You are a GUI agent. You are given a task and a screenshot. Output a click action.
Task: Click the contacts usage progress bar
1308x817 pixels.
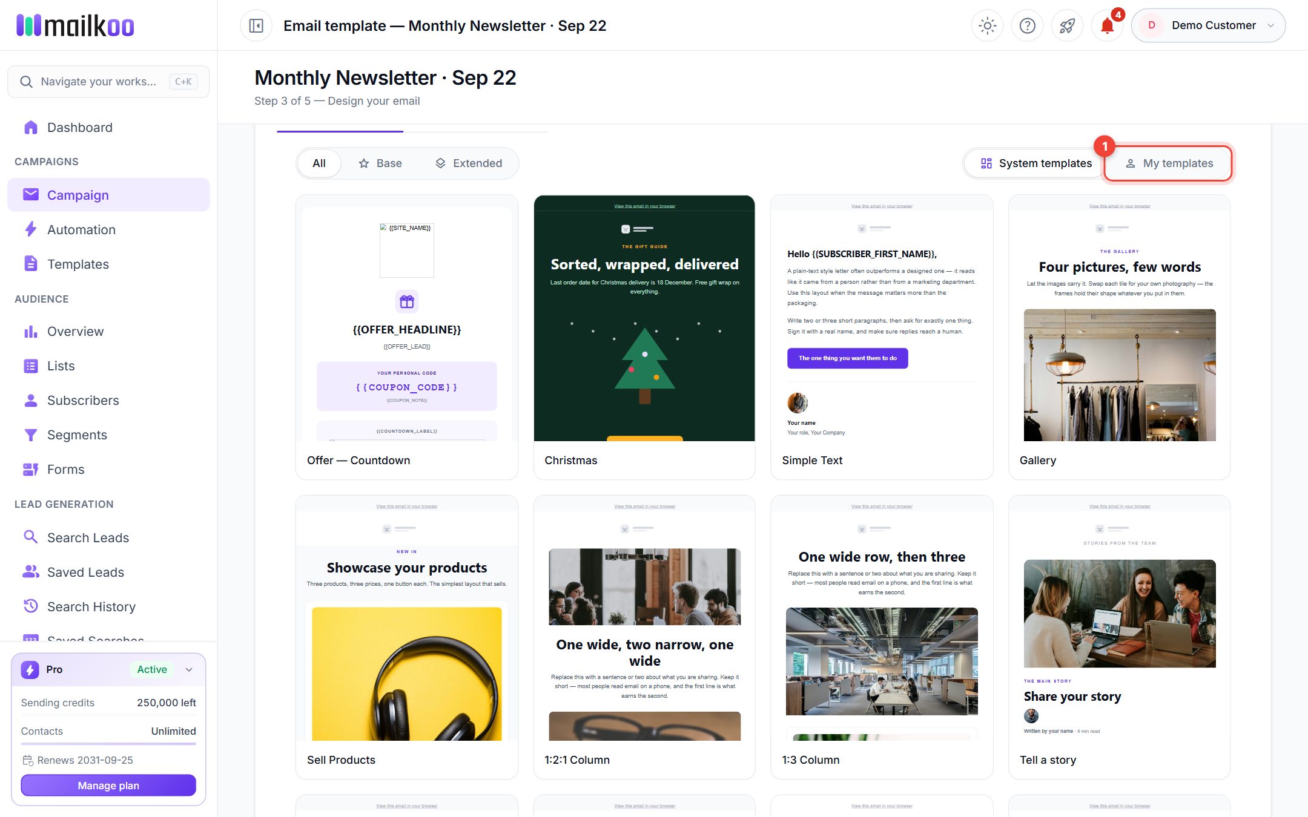[x=108, y=744]
